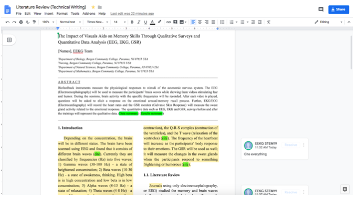Star the Literature Review document
This screenshot has height=197, width=356.
point(93,7)
